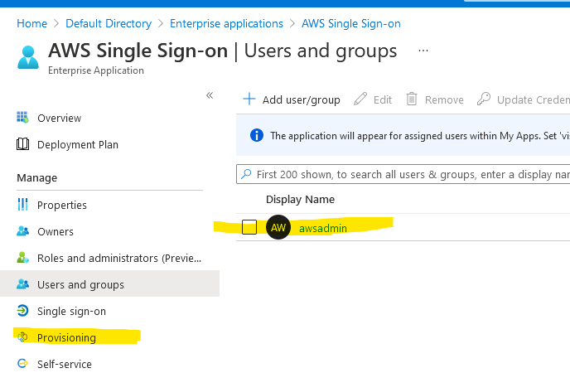This screenshot has height=373, width=570.
Task: Click the Users and groups icon
Action: coord(22,284)
